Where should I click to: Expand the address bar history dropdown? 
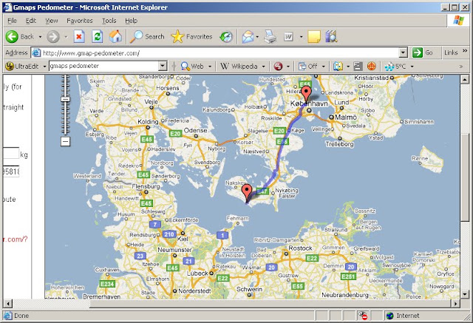(x=404, y=52)
